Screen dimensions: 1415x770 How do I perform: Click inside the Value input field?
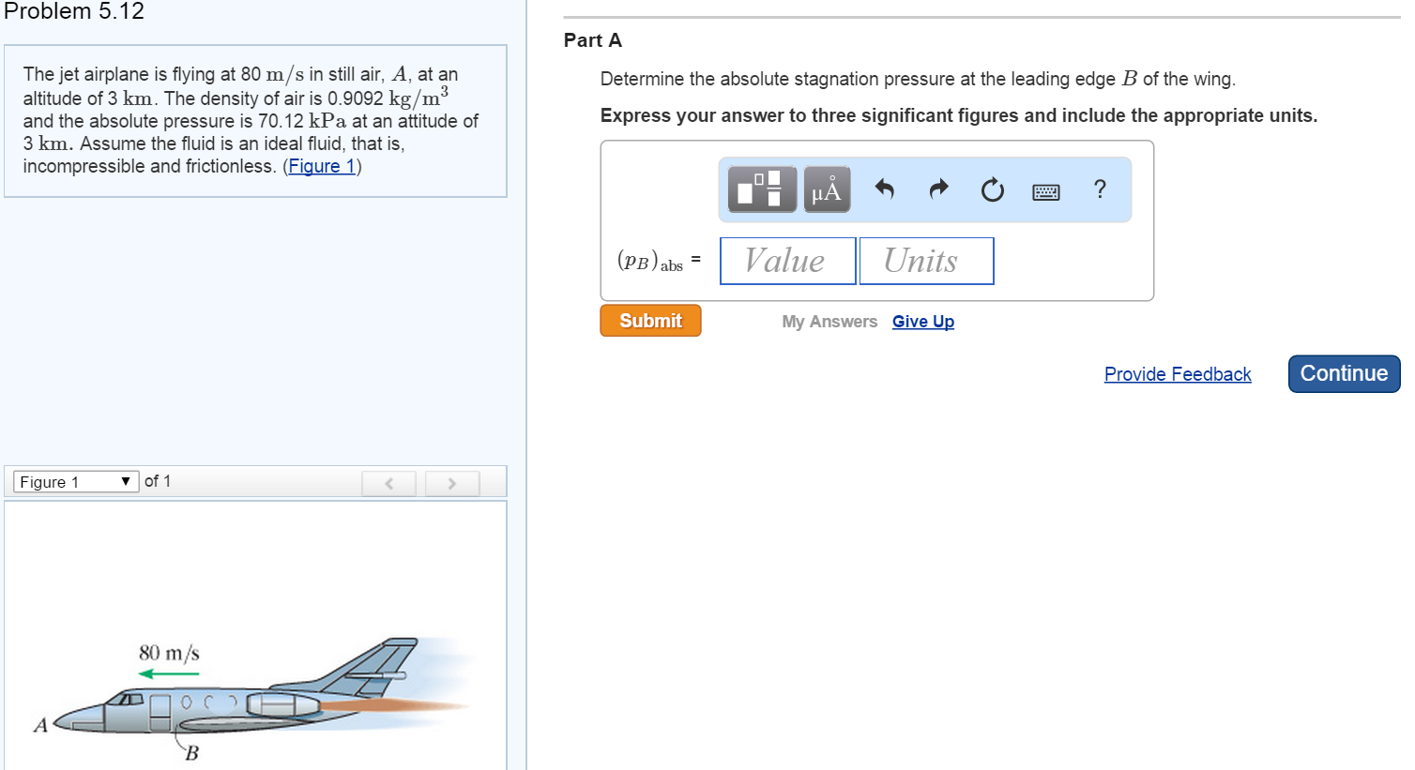pos(787,261)
